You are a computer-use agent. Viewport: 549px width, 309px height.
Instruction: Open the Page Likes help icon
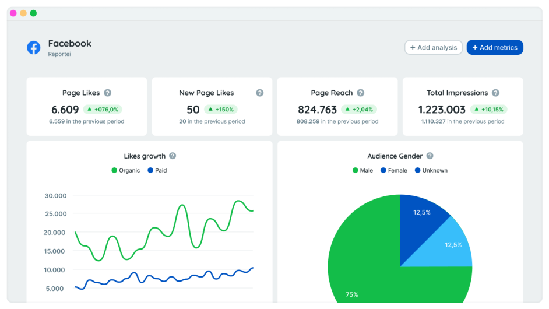(x=107, y=93)
